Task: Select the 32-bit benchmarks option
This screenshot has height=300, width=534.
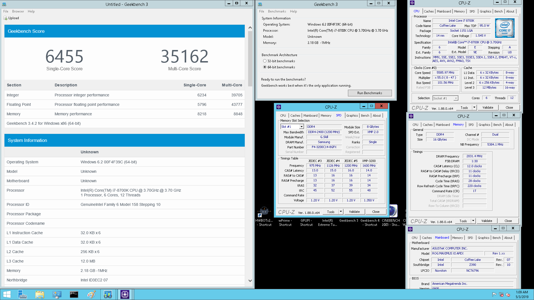Action: (x=265, y=61)
